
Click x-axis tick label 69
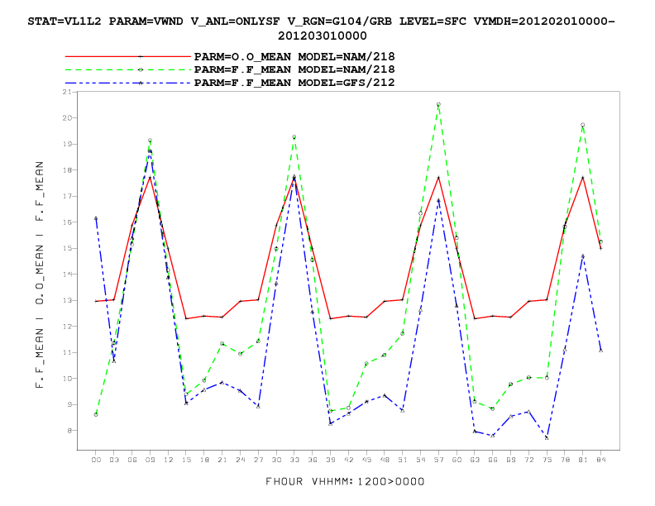[x=511, y=460]
